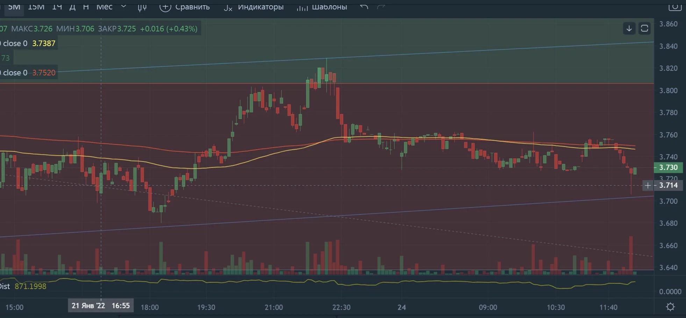The image size is (686, 318).
Task: Switch to the Мес timeframe
Action: (x=105, y=7)
